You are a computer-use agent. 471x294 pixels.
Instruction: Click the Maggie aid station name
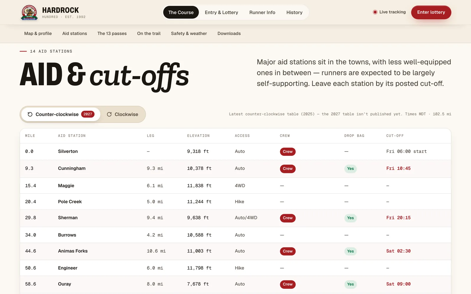(66, 186)
